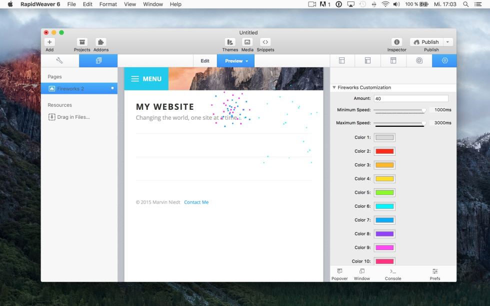Switch to Edit mode

pos(205,61)
